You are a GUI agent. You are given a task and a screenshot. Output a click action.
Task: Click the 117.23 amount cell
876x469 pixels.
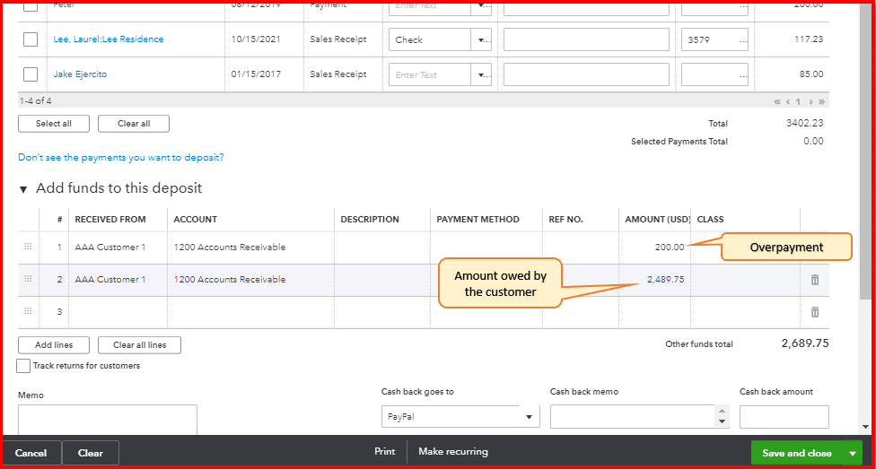[x=809, y=39]
